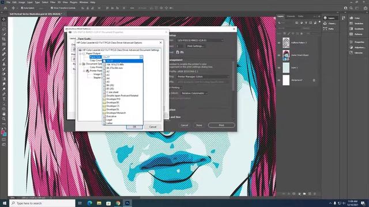Toggle the Auto-Select checkbox

22,8
